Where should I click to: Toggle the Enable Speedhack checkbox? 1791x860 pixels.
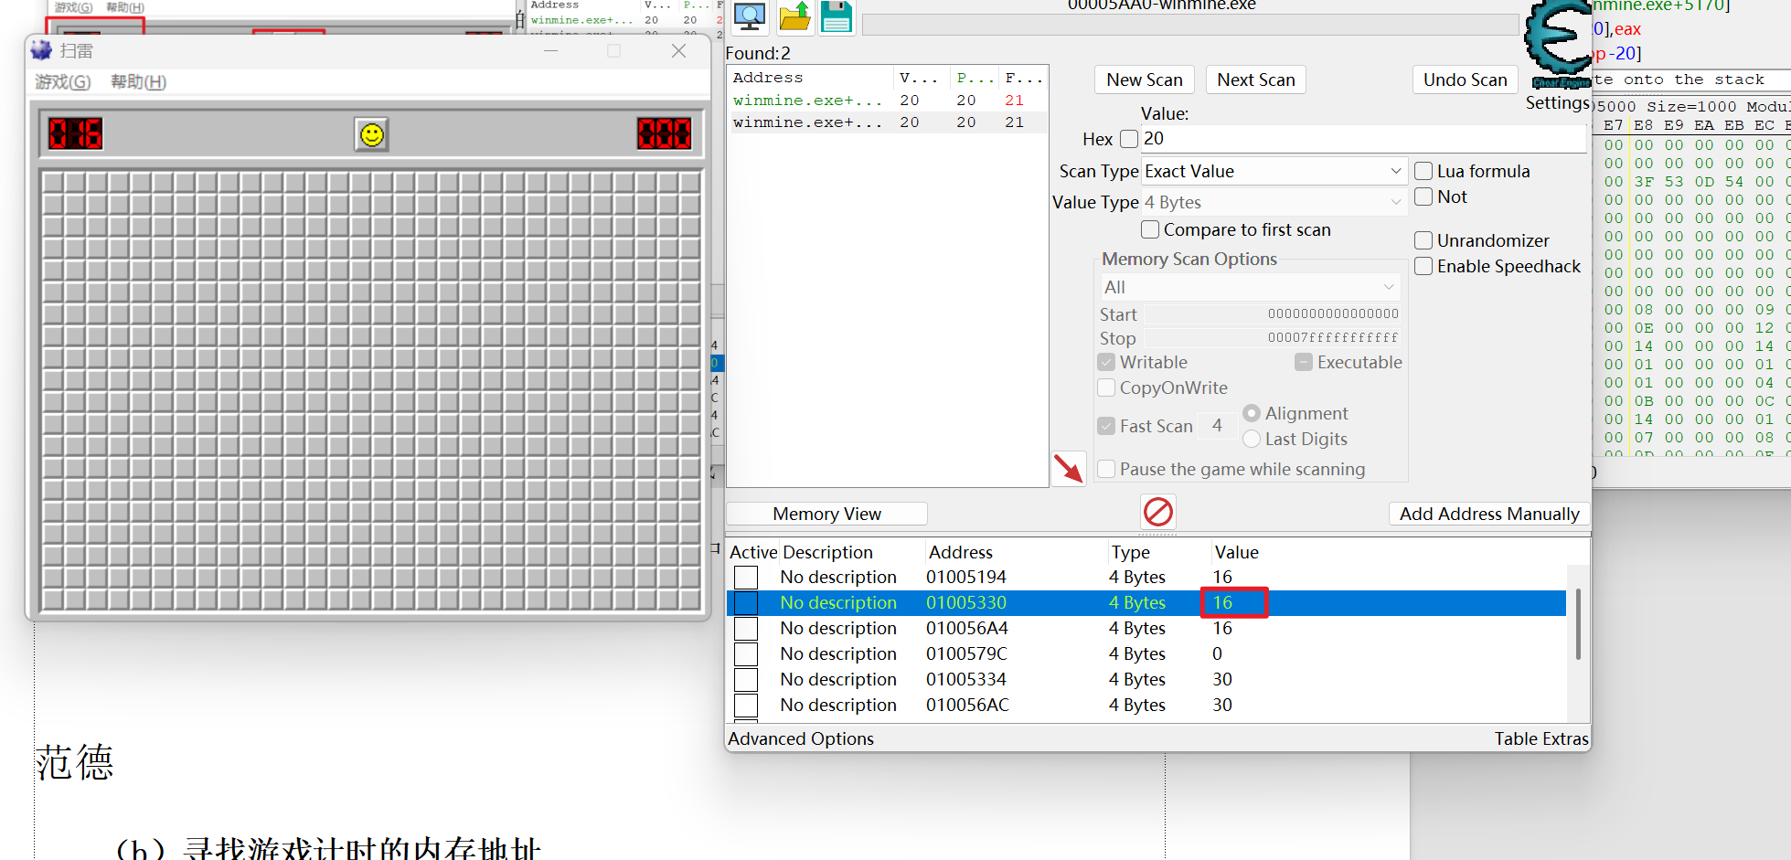(1423, 266)
